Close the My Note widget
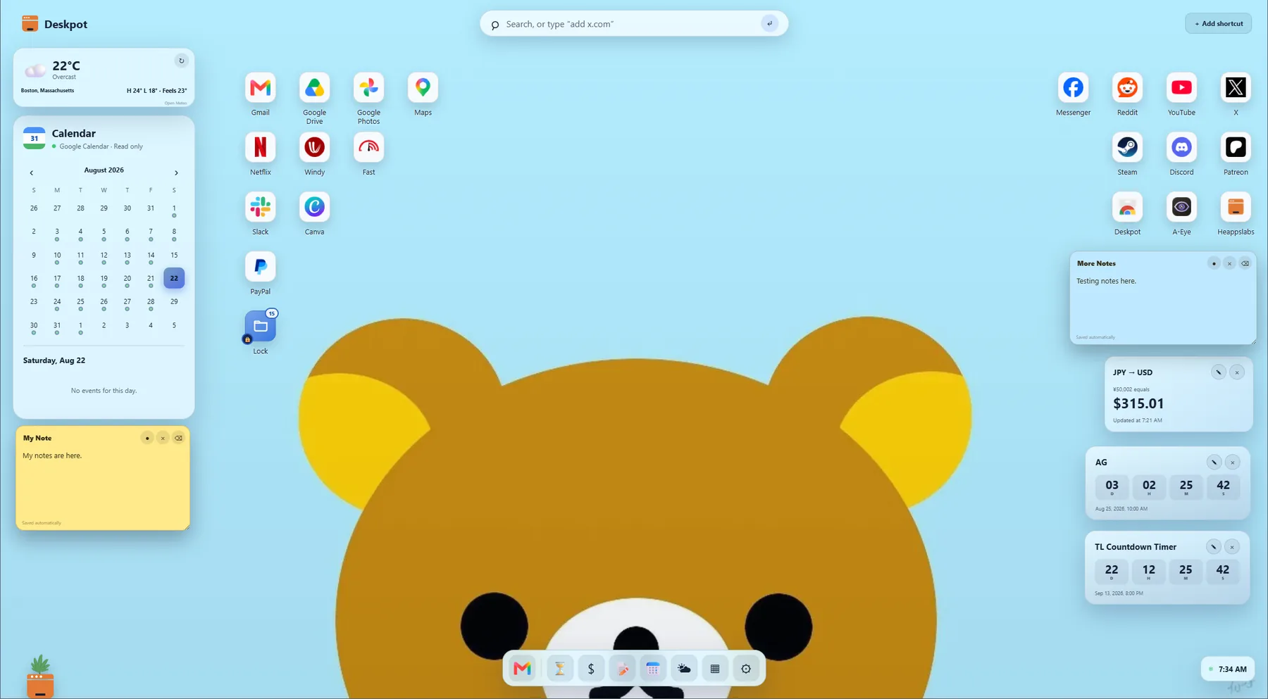 163,438
